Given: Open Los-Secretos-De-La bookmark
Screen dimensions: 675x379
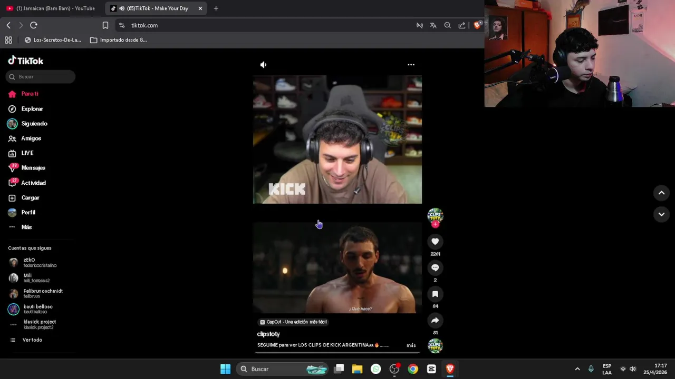Looking at the screenshot, I should pos(53,40).
